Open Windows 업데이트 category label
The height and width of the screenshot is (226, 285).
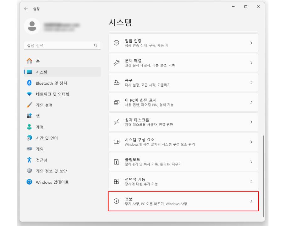[x=52, y=182]
